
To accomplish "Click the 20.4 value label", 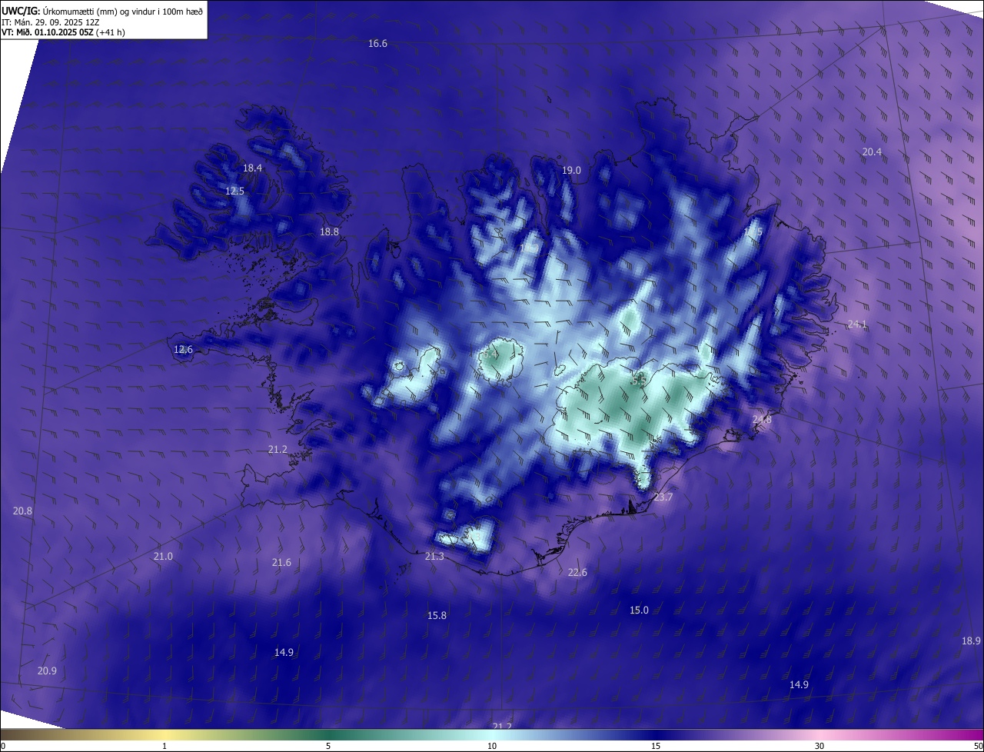I will [872, 152].
